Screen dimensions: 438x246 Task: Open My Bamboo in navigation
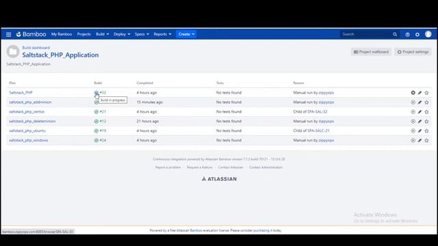point(62,34)
